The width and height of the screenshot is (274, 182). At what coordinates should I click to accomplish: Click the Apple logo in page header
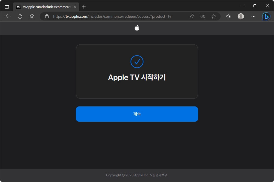point(137,28)
